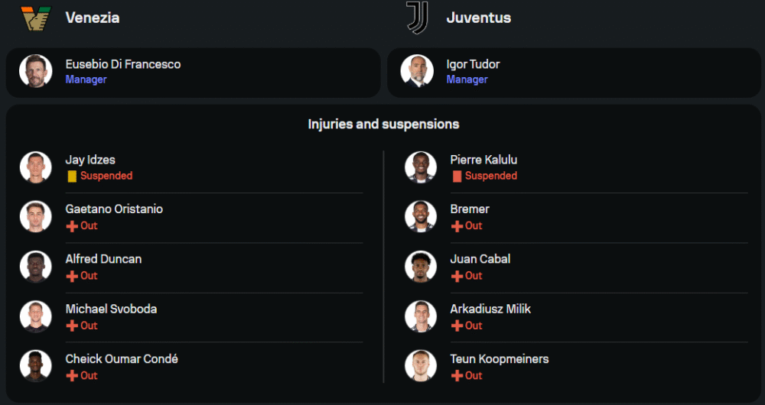This screenshot has height=405, width=765.
Task: Click the Igor Tudor manager name
Action: 473,64
